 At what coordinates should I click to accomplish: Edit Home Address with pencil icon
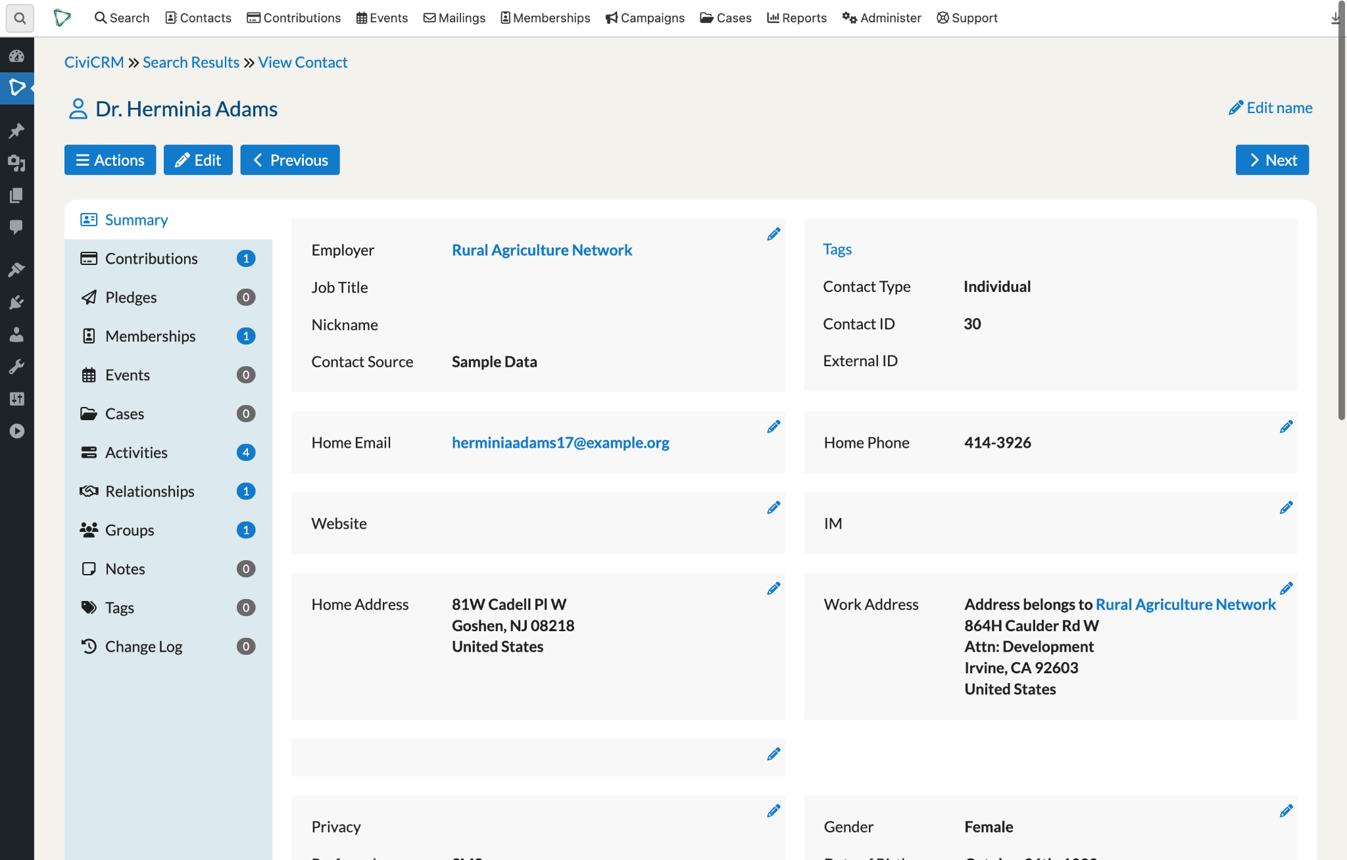773,588
